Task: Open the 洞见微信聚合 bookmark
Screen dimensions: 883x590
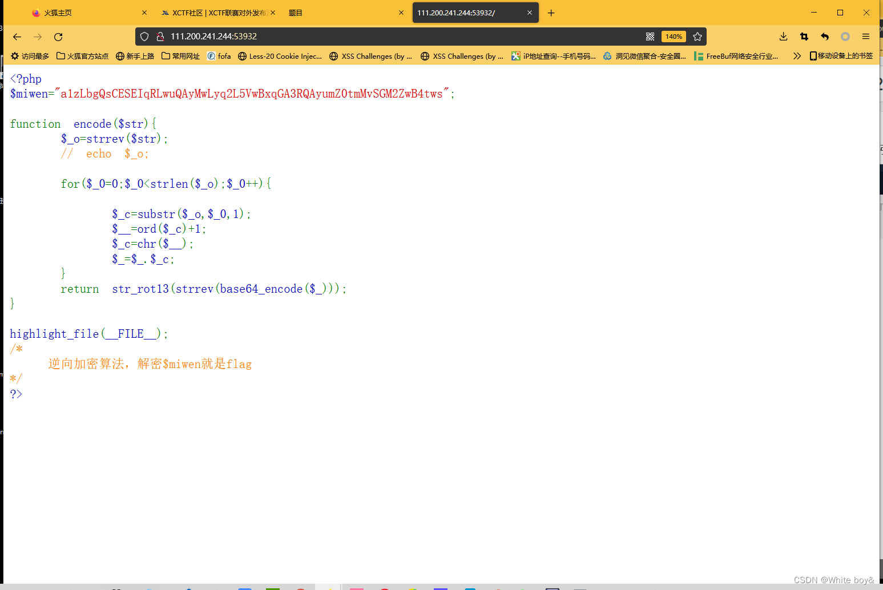Action: click(x=644, y=56)
